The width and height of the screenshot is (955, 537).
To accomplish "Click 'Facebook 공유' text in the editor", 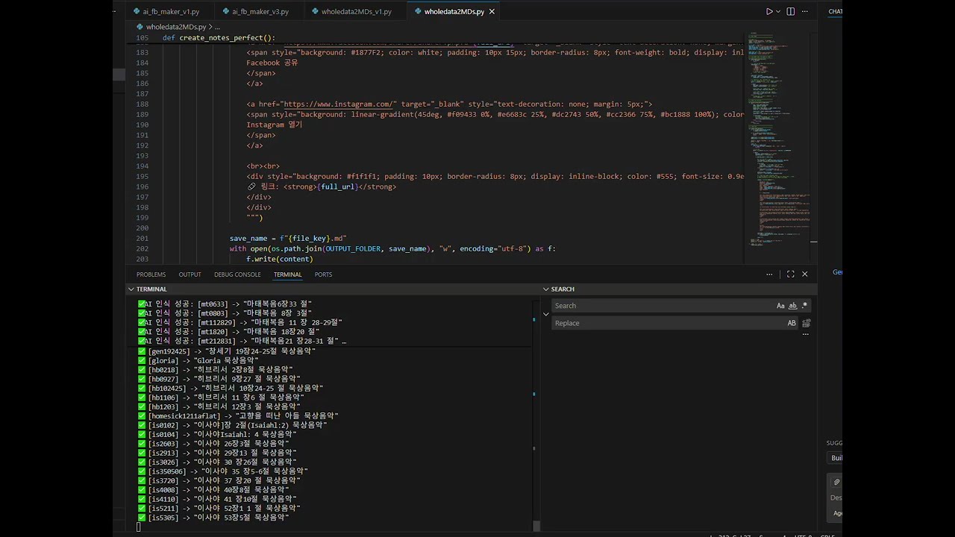I will 272,63.
